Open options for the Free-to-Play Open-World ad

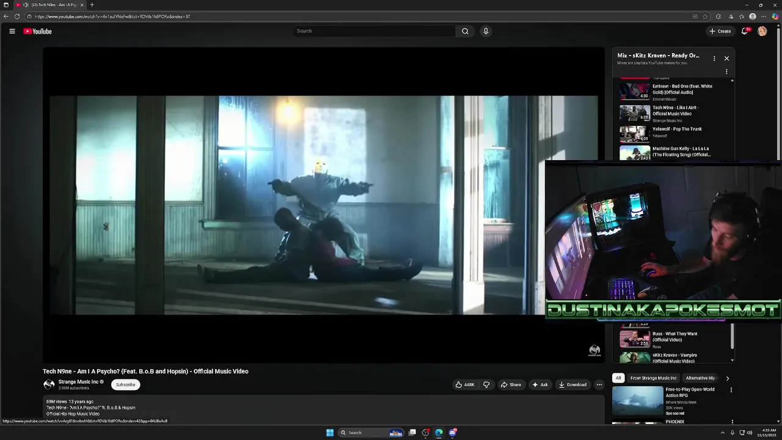point(731,390)
